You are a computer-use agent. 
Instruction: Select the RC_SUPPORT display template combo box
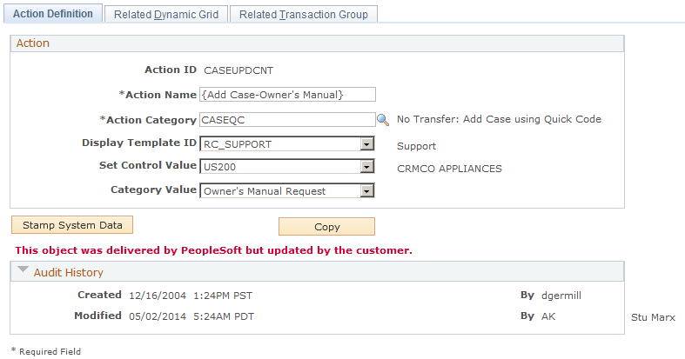287,144
